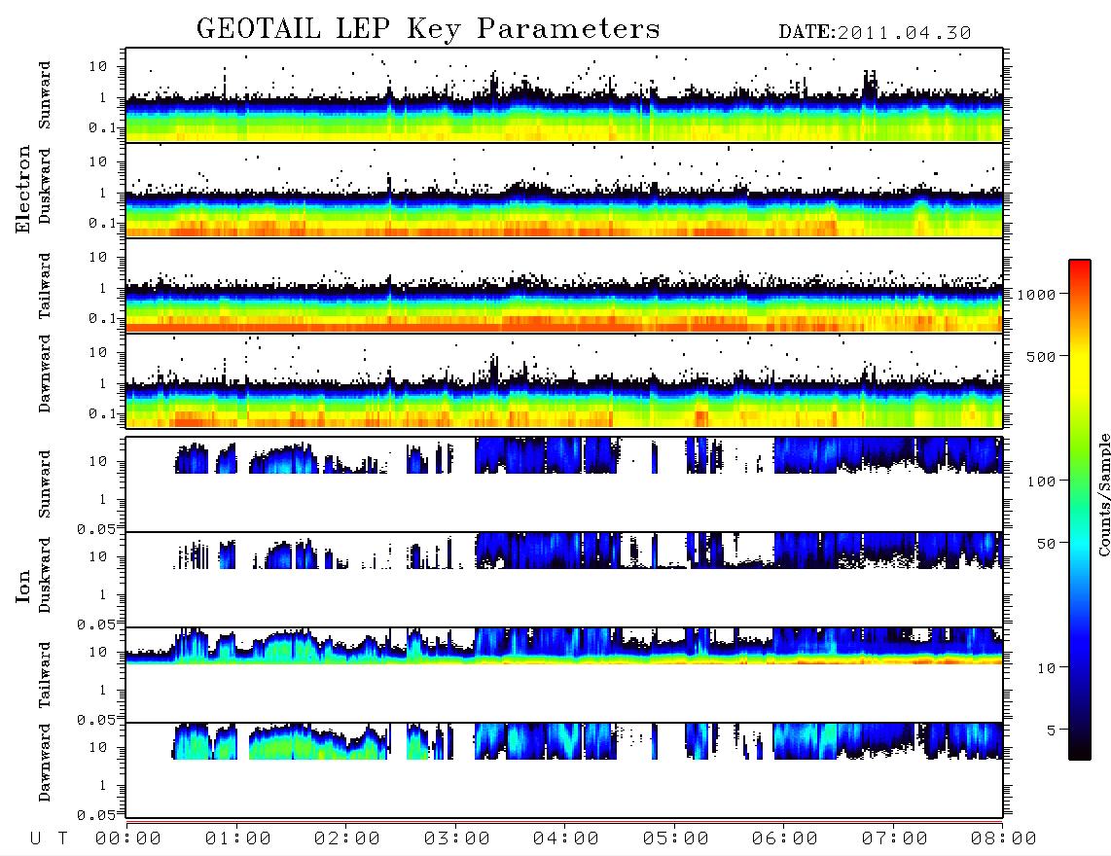Screen dimensions: 1111x856
Task: Click the 0.05 tick of Ion Dawnward panel
Action: point(95,815)
